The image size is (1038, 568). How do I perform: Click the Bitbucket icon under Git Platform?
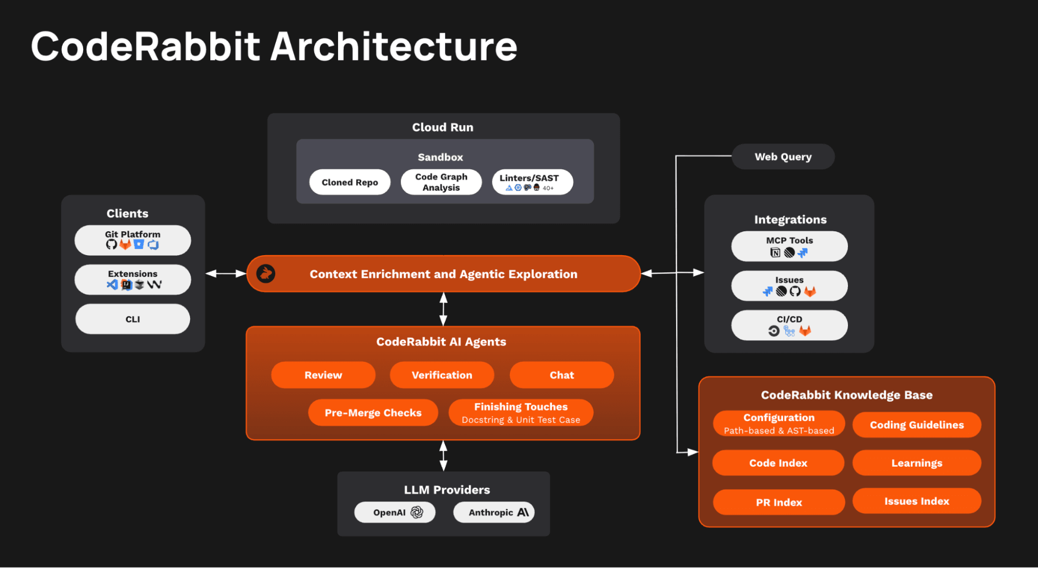139,244
